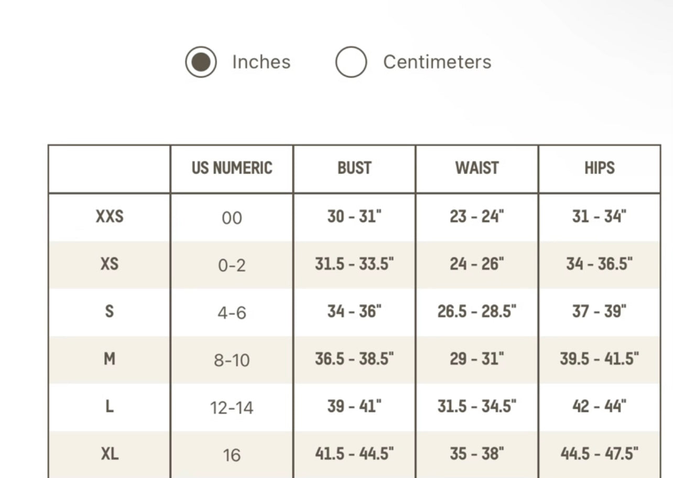
Task: Click the Centimeters label text
Action: click(x=437, y=62)
